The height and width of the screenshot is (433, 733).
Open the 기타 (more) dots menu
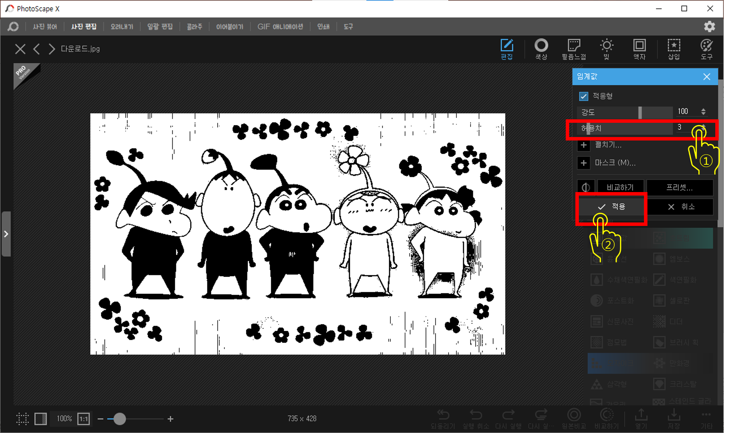[x=706, y=419]
